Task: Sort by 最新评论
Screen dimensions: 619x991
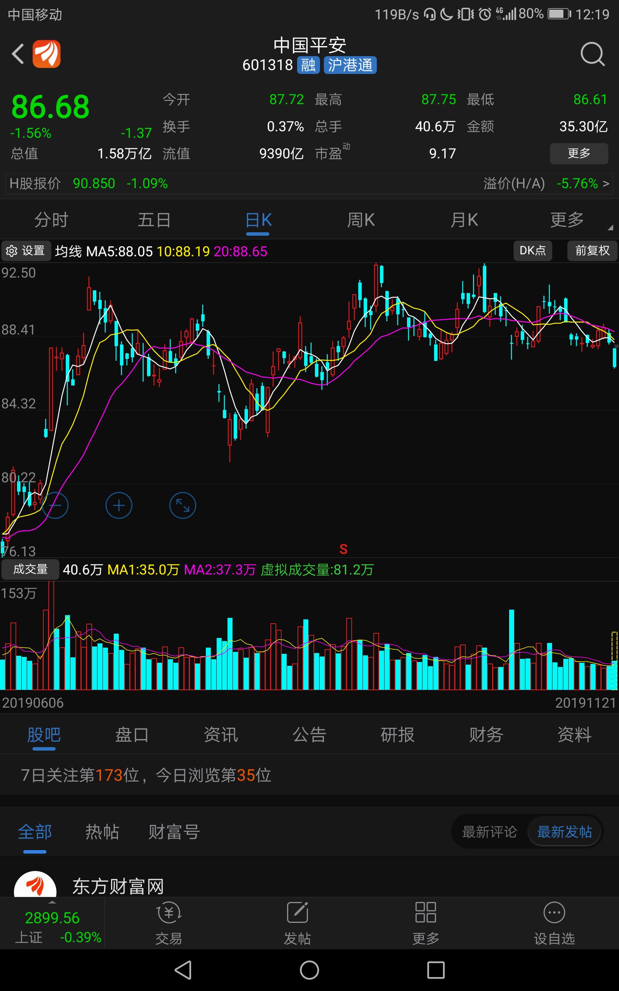Action: [x=489, y=832]
